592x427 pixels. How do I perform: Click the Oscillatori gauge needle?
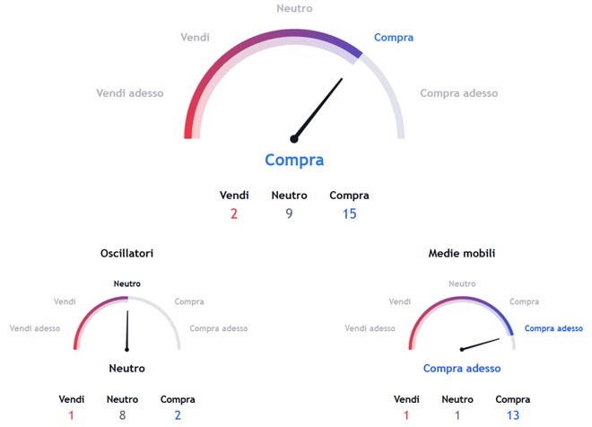(127, 329)
